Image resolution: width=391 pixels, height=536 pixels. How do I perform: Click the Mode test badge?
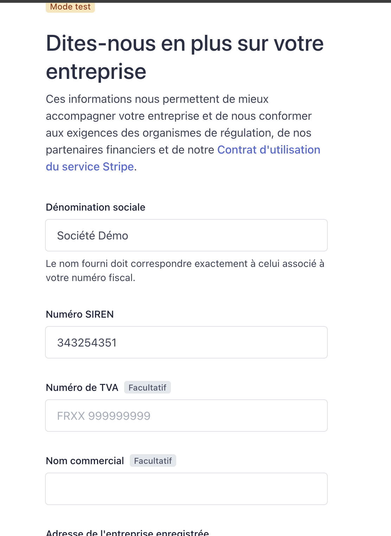(x=70, y=7)
